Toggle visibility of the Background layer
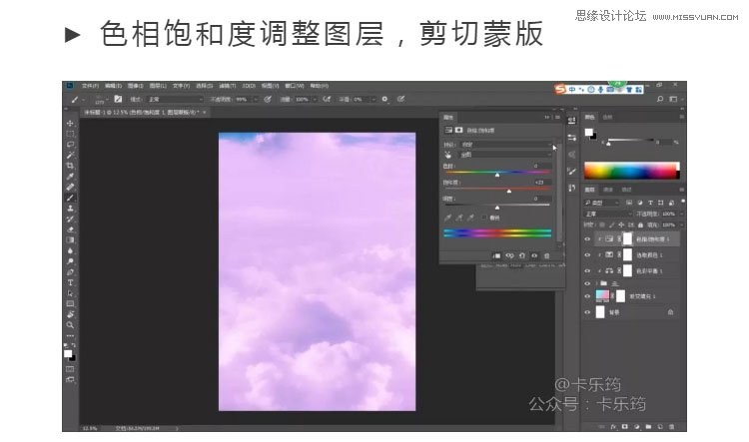 (x=587, y=312)
